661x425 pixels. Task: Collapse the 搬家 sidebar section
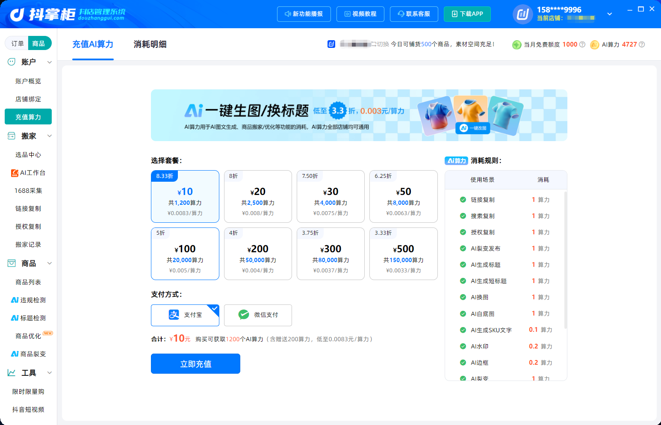tap(50, 136)
